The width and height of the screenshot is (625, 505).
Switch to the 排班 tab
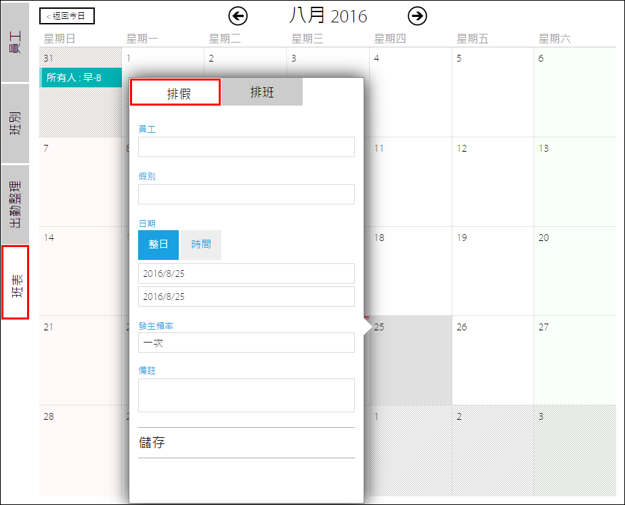pyautogui.click(x=262, y=92)
